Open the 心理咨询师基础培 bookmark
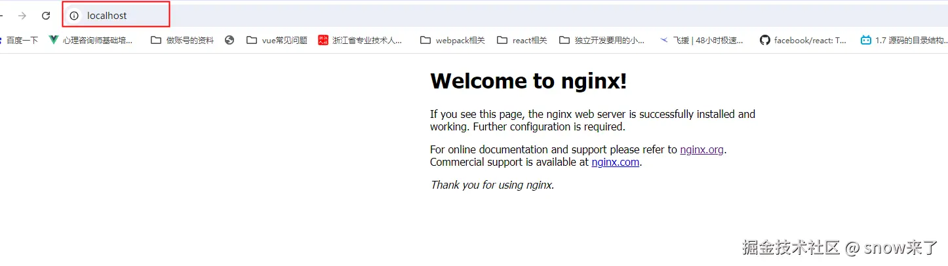 point(90,40)
